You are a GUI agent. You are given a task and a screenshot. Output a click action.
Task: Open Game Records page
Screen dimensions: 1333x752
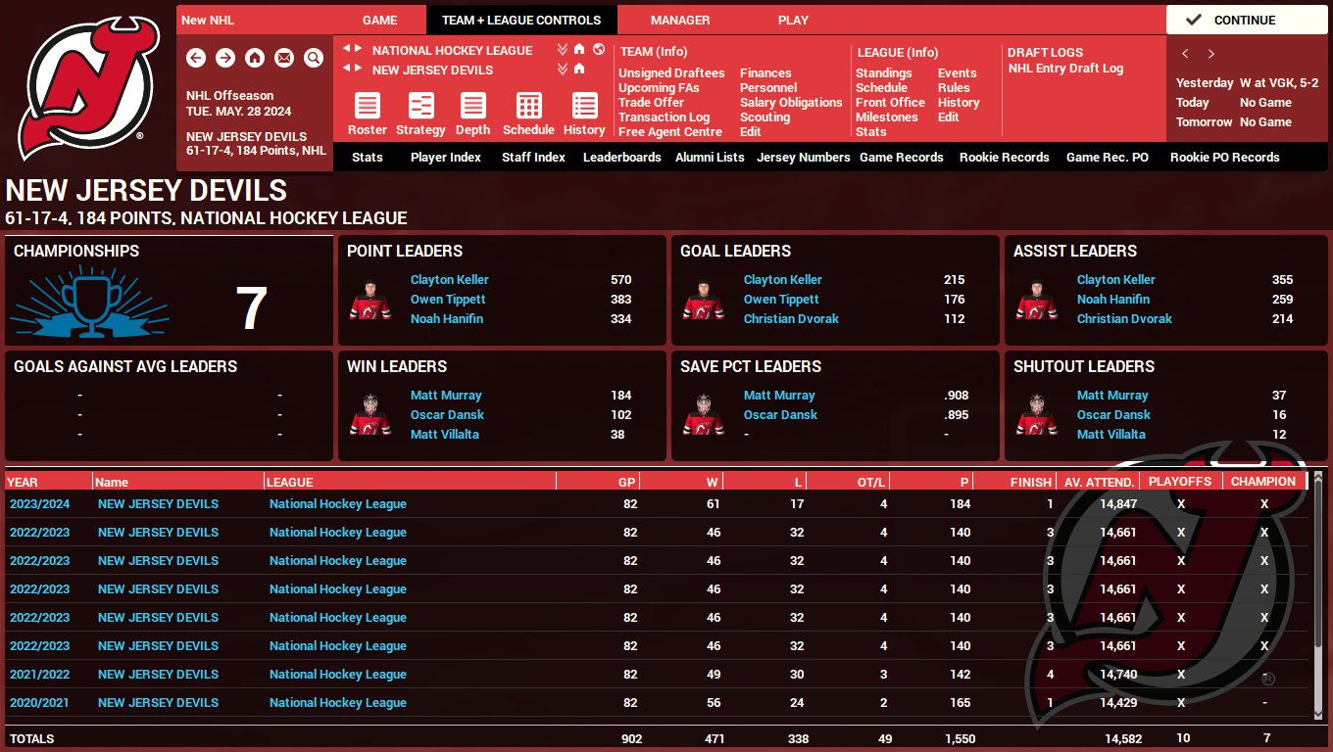click(x=902, y=157)
